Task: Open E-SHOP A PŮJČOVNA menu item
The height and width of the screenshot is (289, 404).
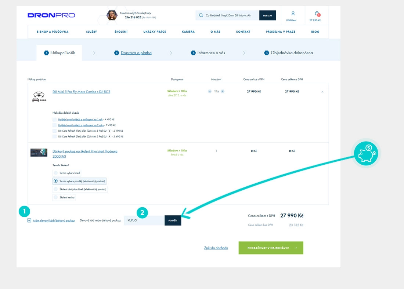Action: 53,32
